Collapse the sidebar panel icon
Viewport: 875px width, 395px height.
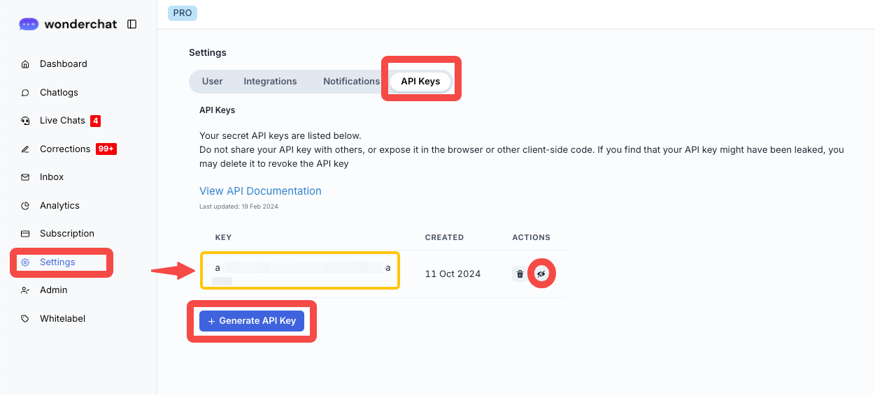pyautogui.click(x=131, y=24)
